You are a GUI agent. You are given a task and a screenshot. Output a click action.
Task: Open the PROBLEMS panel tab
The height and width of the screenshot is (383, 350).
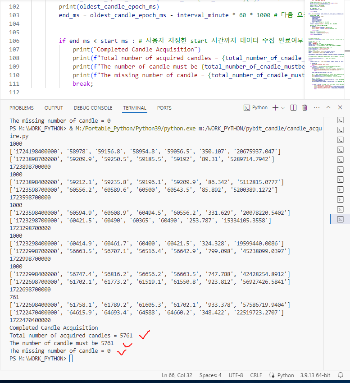point(22,108)
